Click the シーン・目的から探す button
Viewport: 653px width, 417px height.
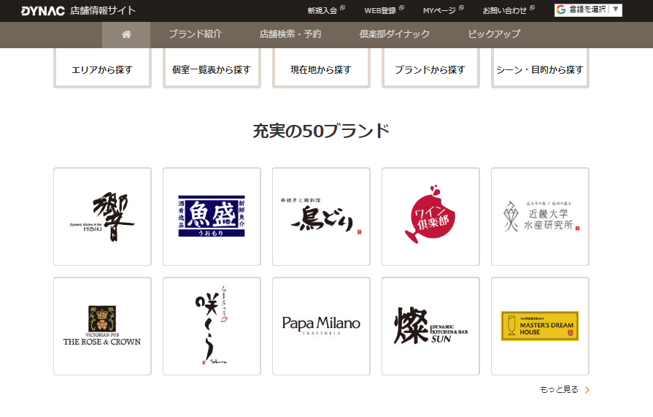pyautogui.click(x=540, y=69)
